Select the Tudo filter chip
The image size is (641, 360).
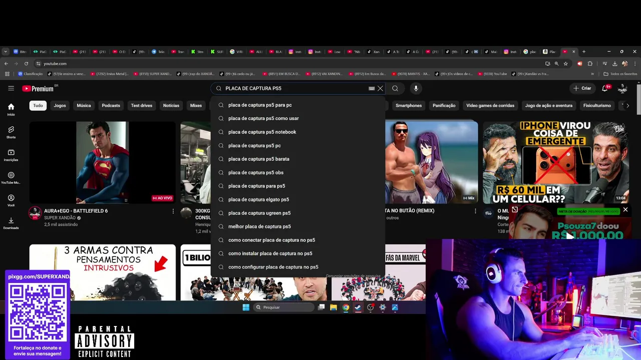tap(38, 105)
